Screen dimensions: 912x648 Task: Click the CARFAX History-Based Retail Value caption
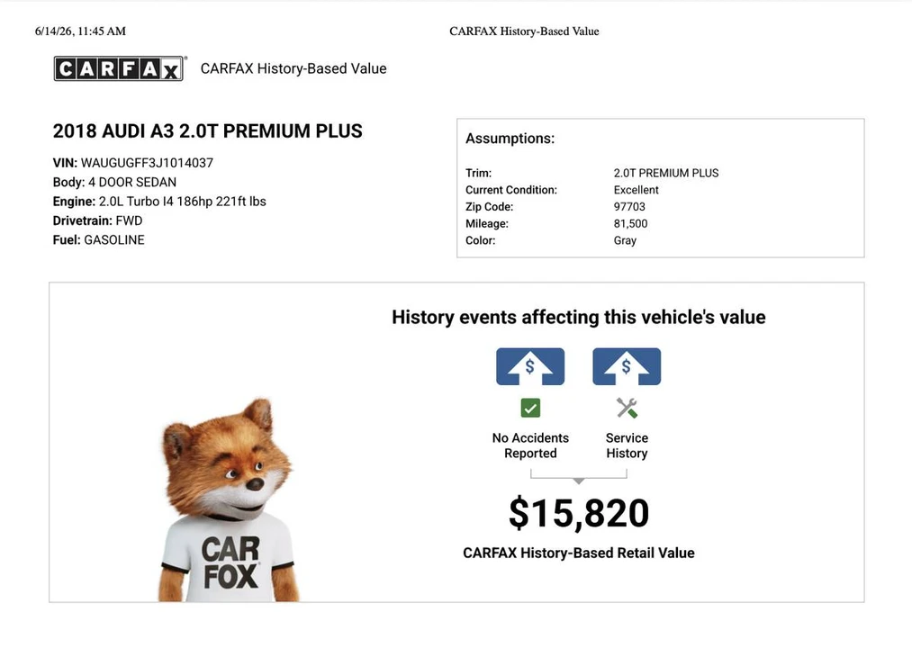click(x=579, y=553)
